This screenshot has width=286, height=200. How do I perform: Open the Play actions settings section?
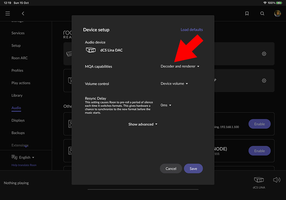tap(21, 83)
